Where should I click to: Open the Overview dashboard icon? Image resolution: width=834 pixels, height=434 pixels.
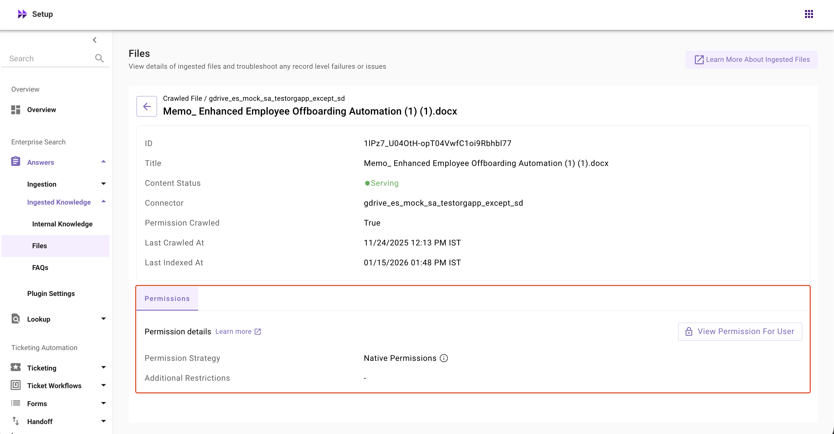click(x=15, y=110)
